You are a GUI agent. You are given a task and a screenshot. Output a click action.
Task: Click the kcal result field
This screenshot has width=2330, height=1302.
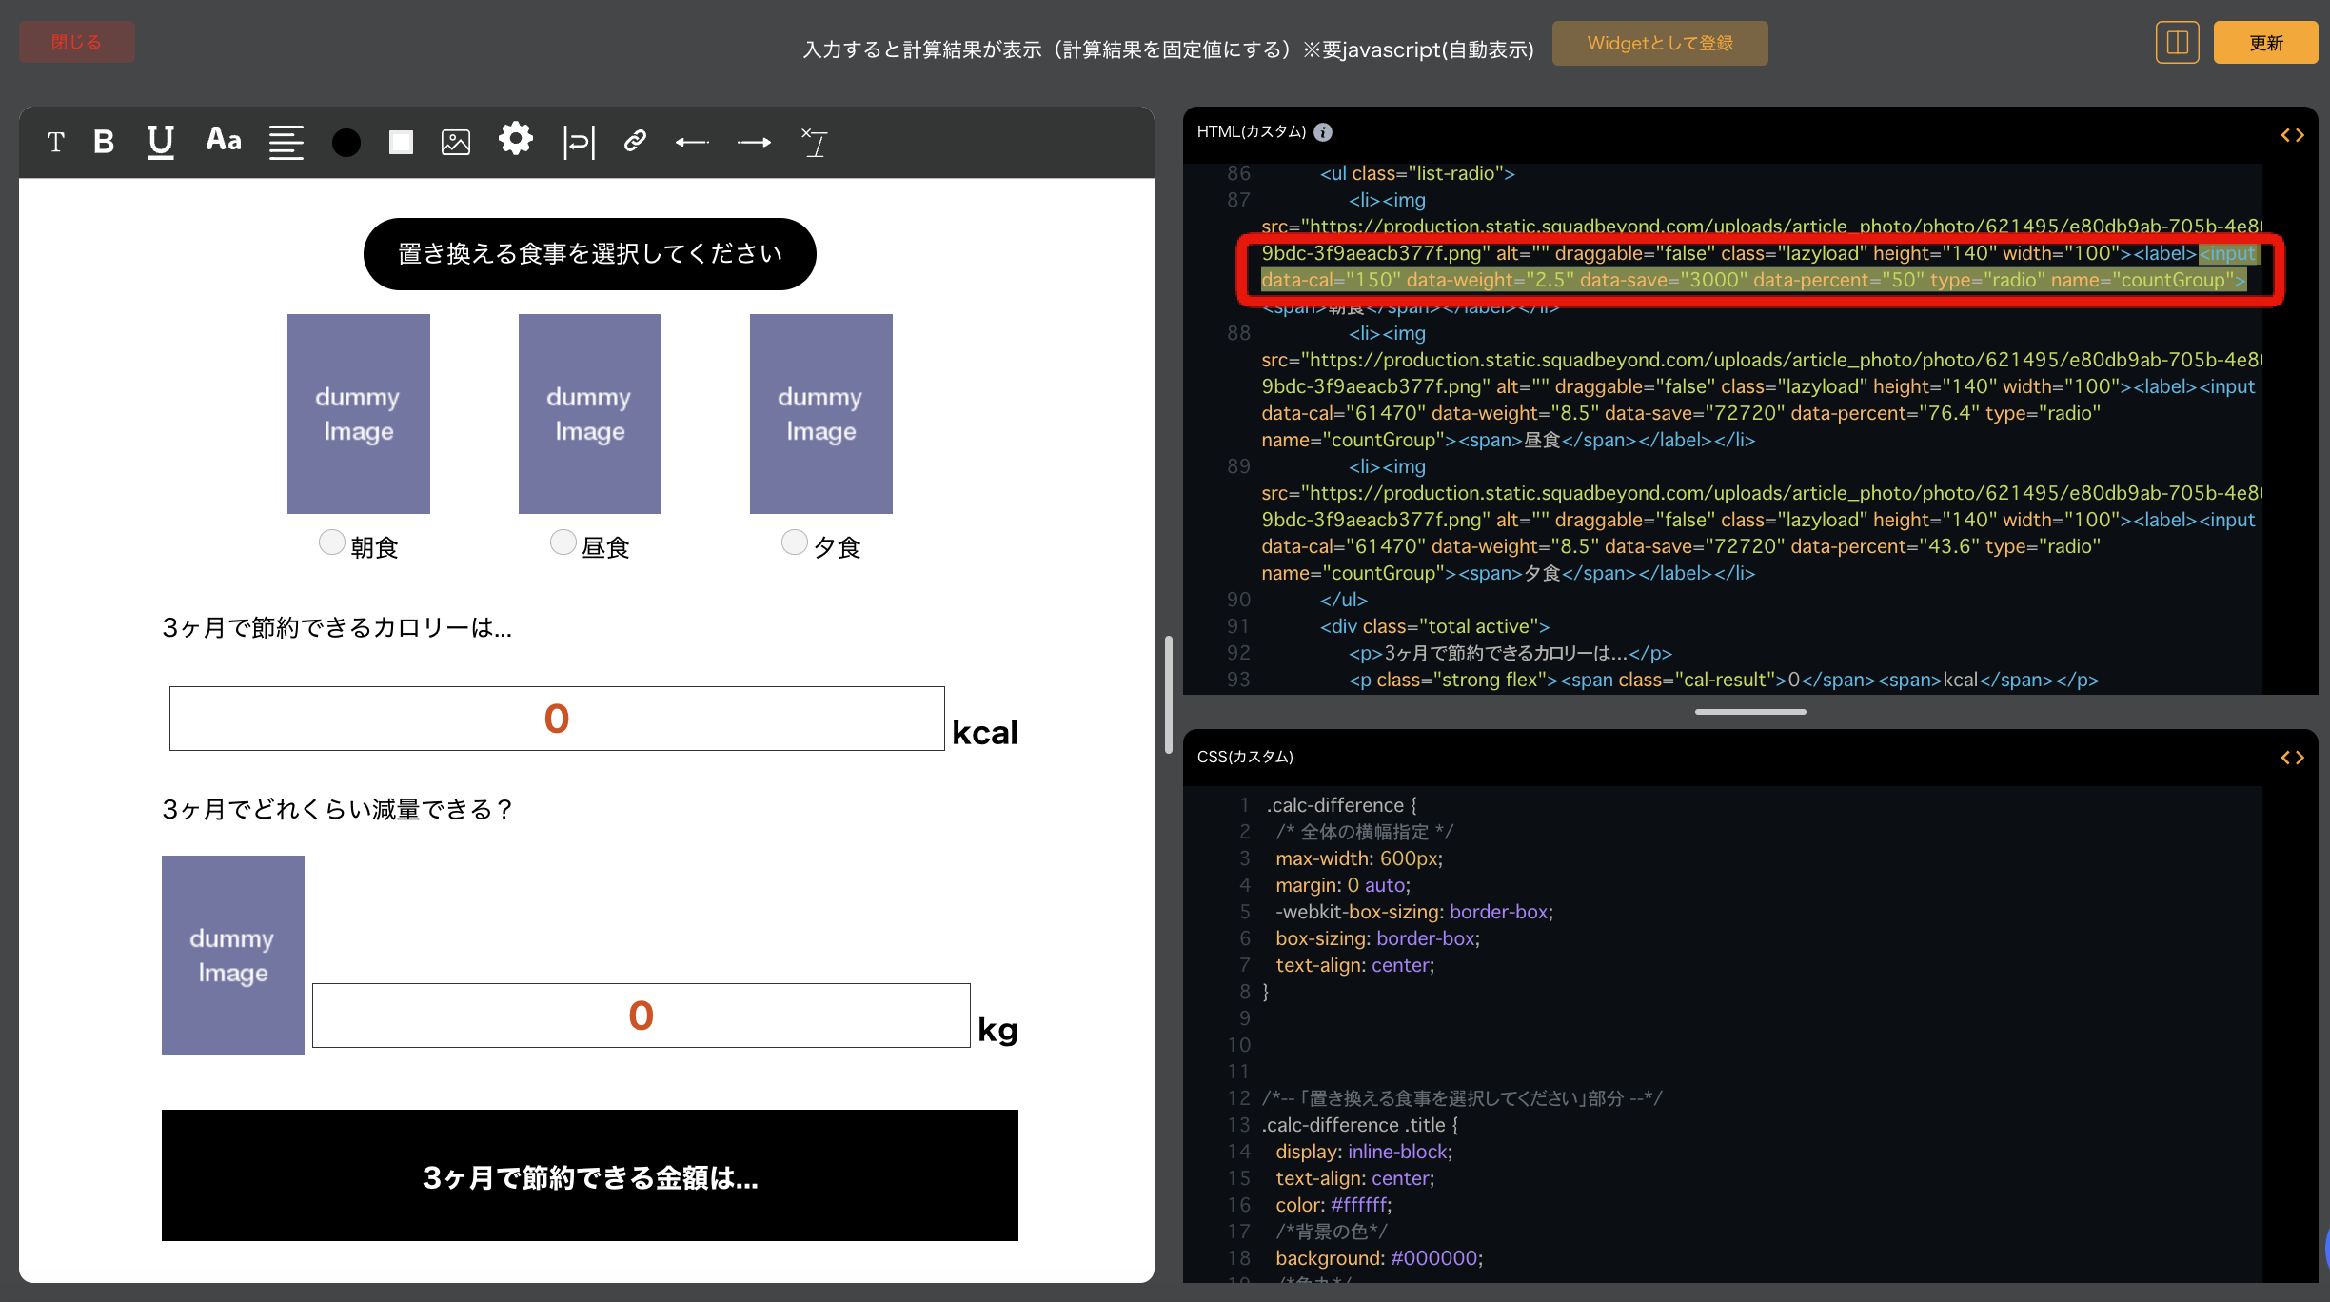557,719
